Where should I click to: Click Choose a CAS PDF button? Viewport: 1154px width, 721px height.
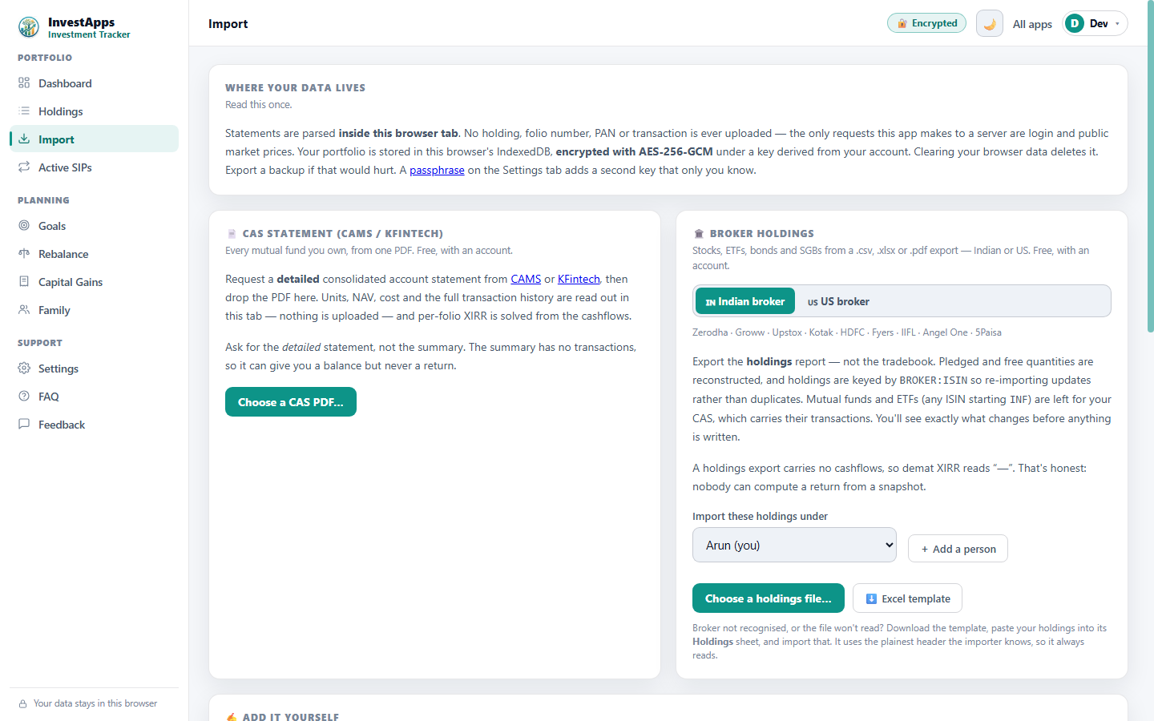[291, 402]
